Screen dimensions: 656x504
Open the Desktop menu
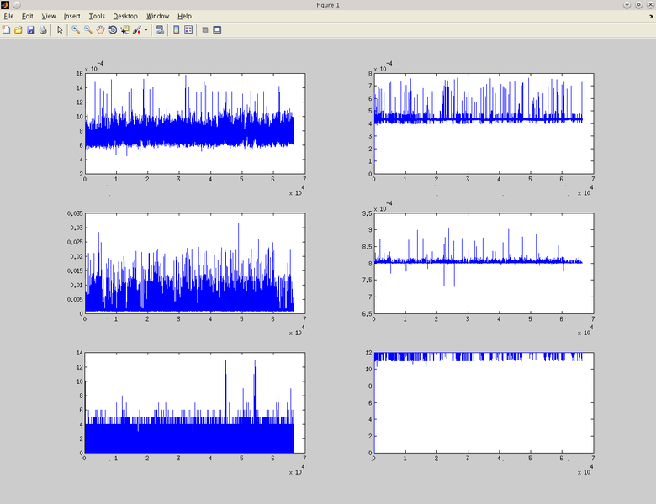click(125, 16)
